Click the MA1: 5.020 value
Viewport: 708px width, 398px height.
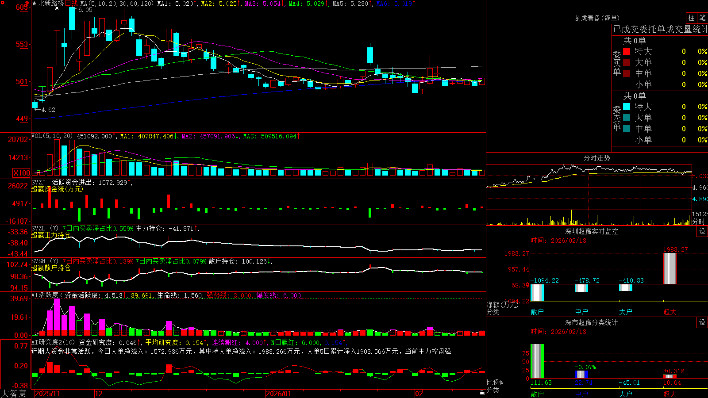pos(177,4)
